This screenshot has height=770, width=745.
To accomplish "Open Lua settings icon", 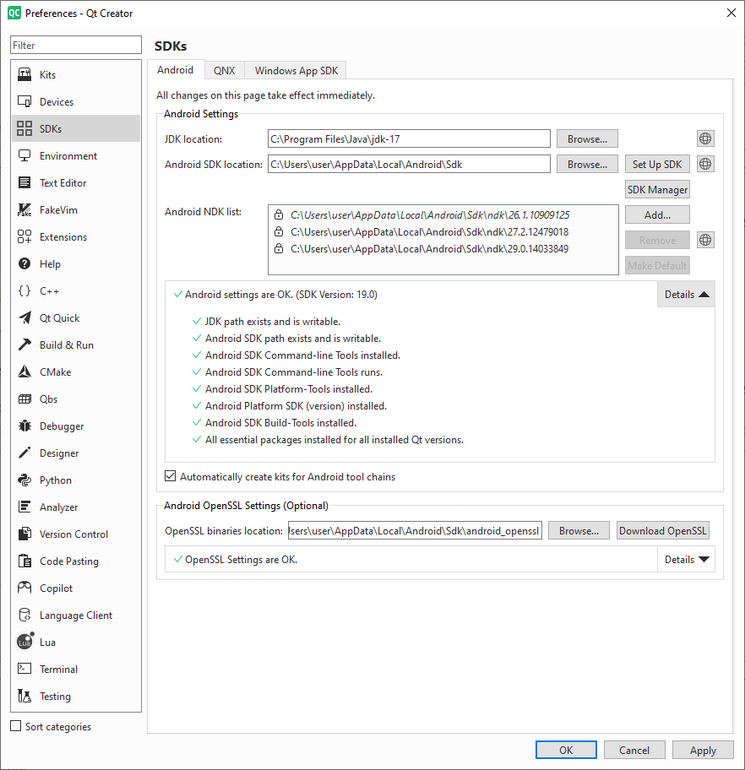I will click(x=24, y=642).
